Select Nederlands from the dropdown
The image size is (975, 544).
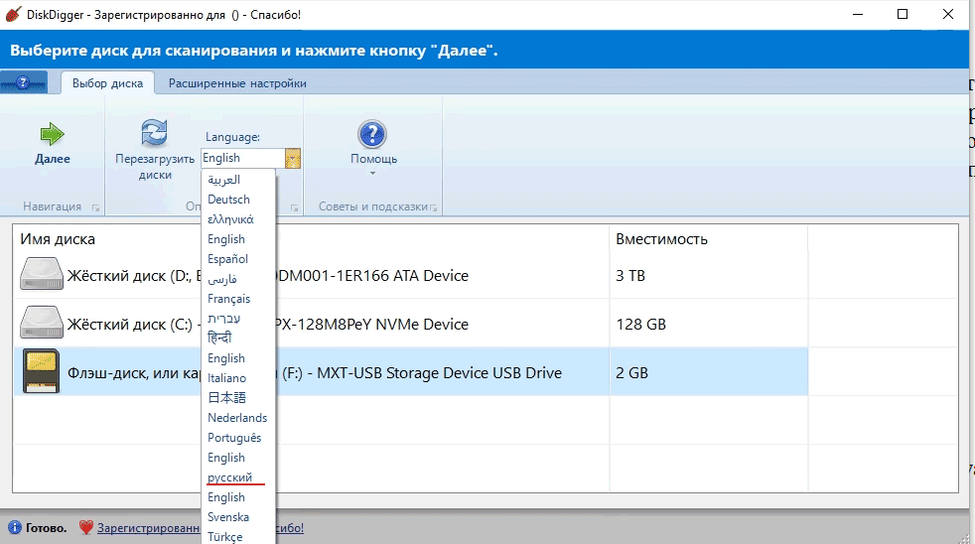(238, 418)
